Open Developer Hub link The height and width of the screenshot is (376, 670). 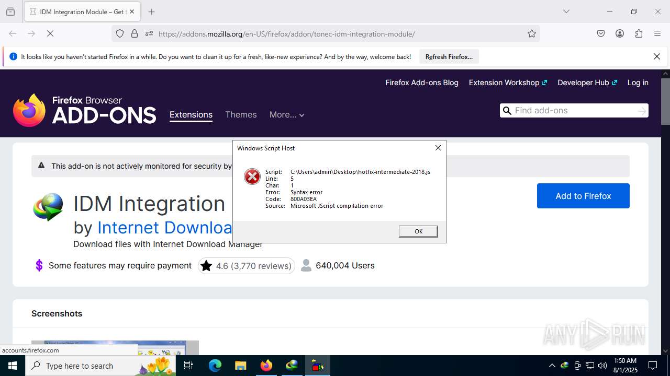click(587, 83)
